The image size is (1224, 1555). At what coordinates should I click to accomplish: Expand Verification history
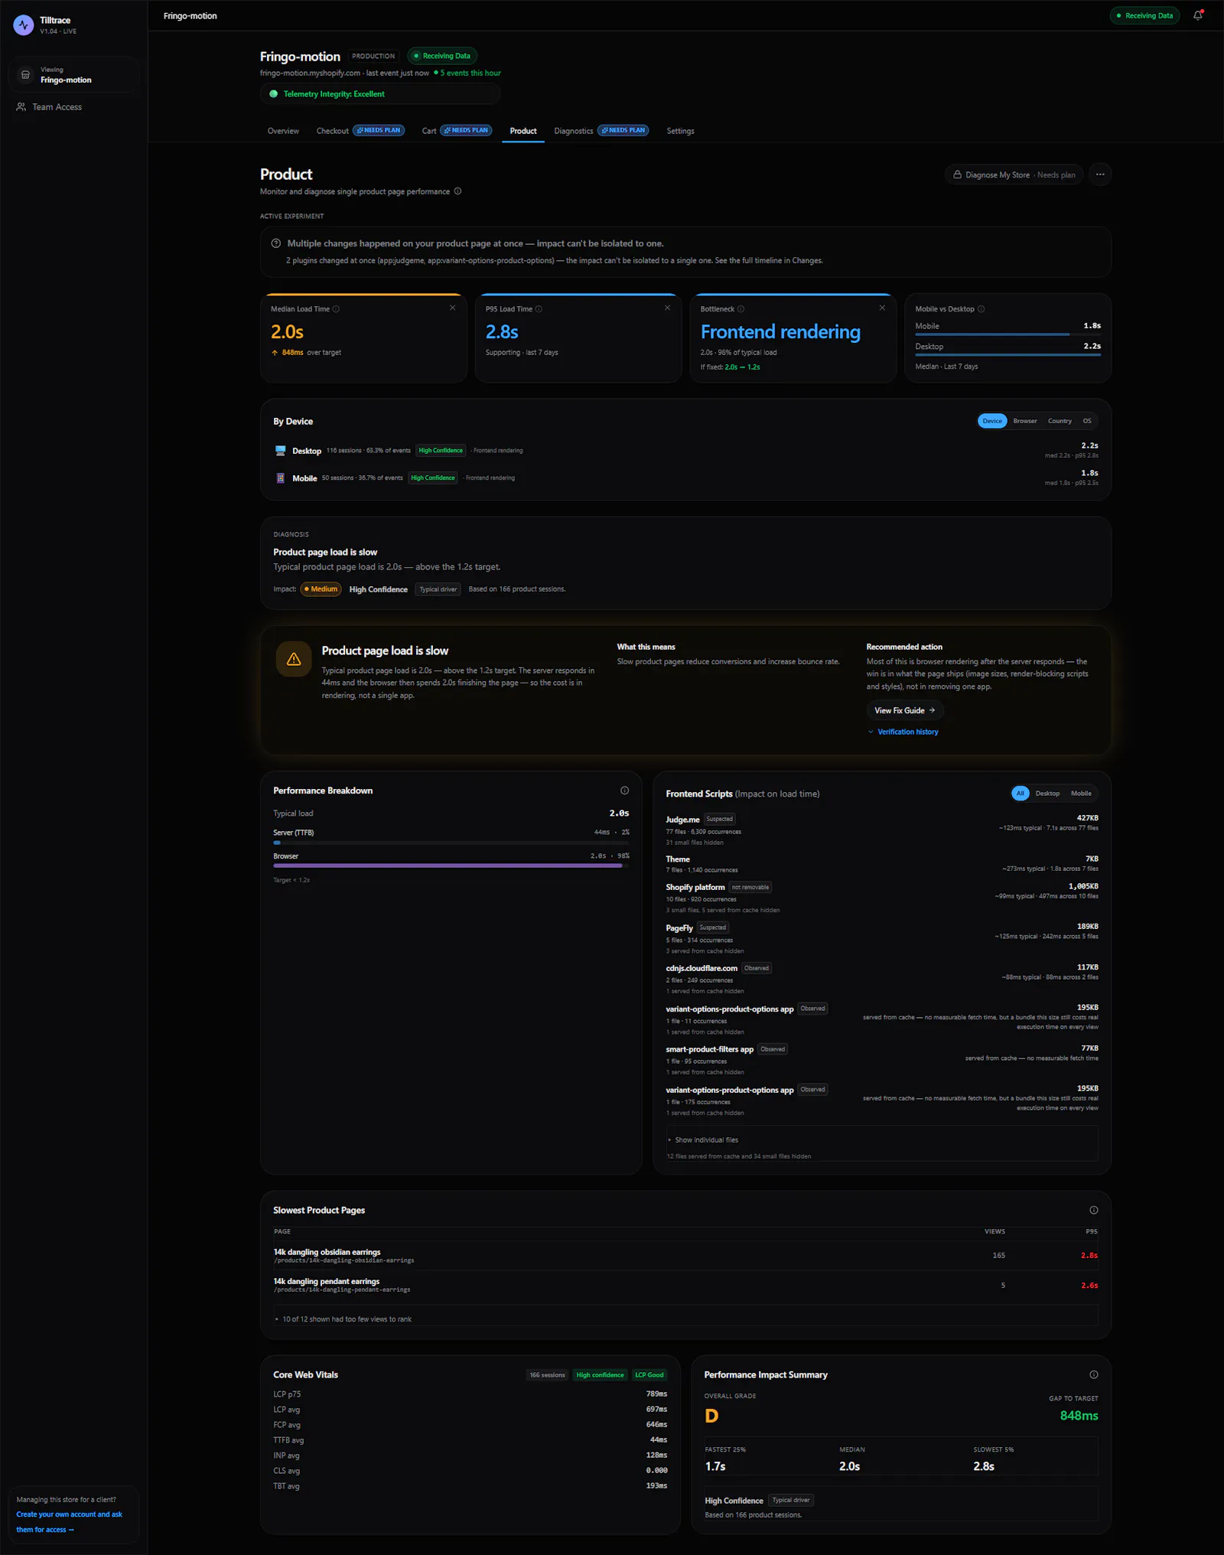903,732
